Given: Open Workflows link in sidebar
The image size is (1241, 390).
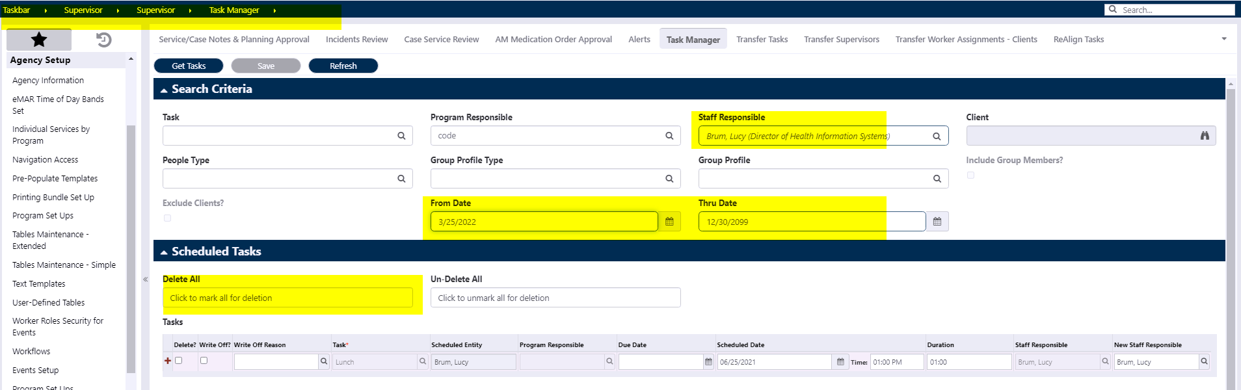Looking at the screenshot, I should click(31, 352).
